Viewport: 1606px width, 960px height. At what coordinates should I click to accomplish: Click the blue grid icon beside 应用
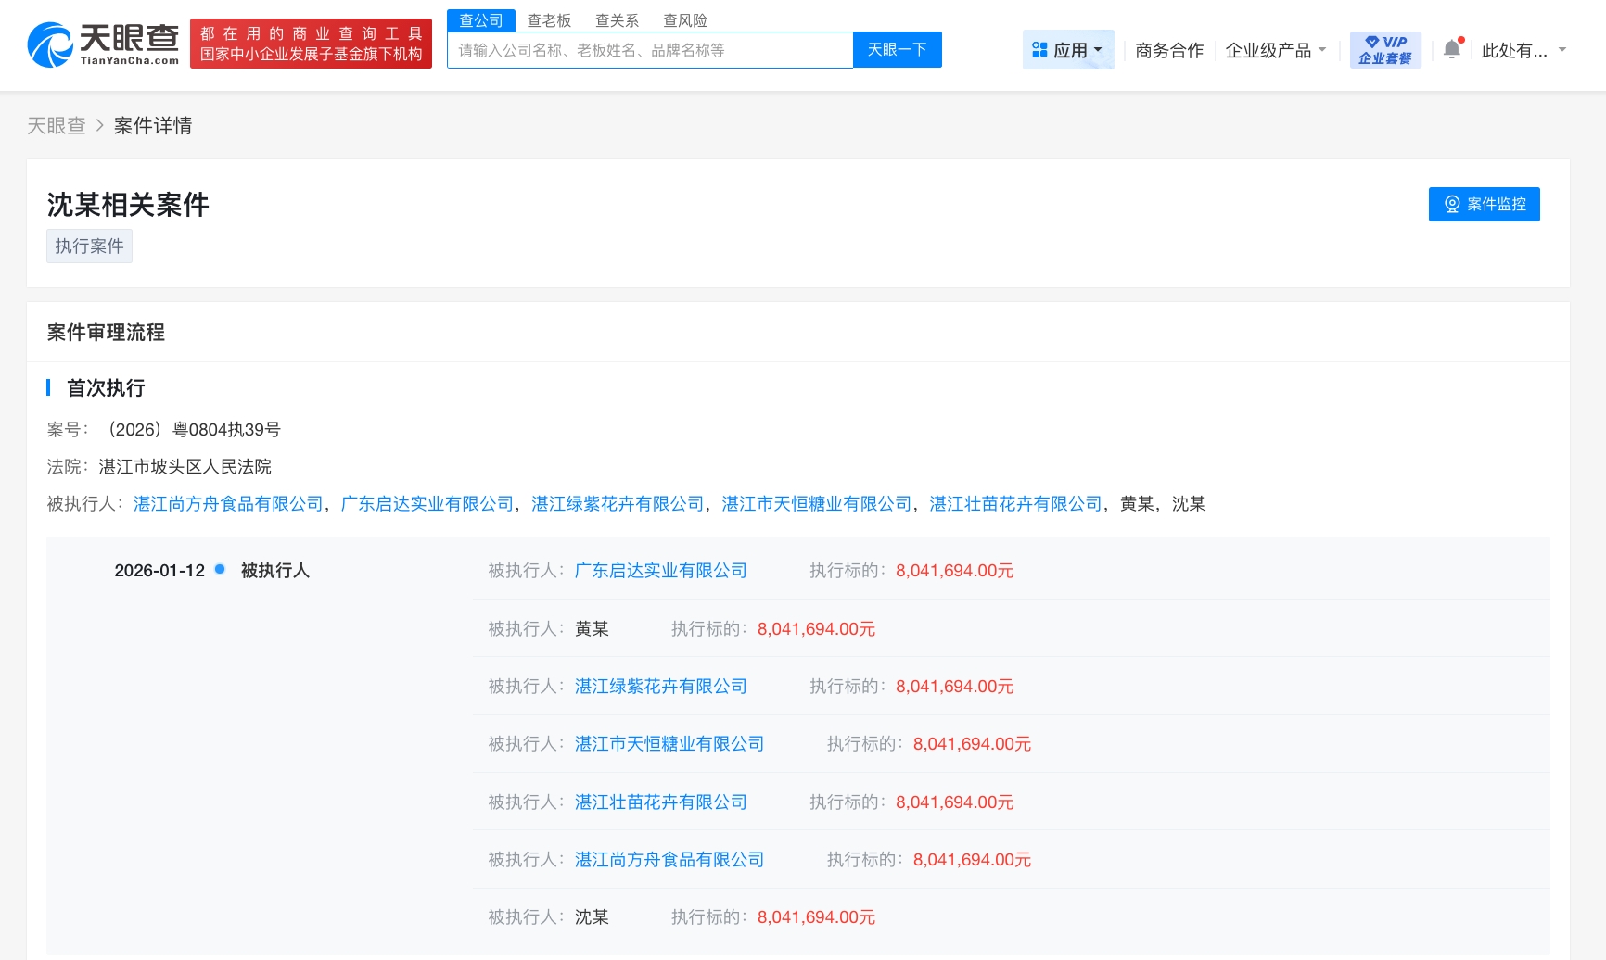(x=1040, y=49)
